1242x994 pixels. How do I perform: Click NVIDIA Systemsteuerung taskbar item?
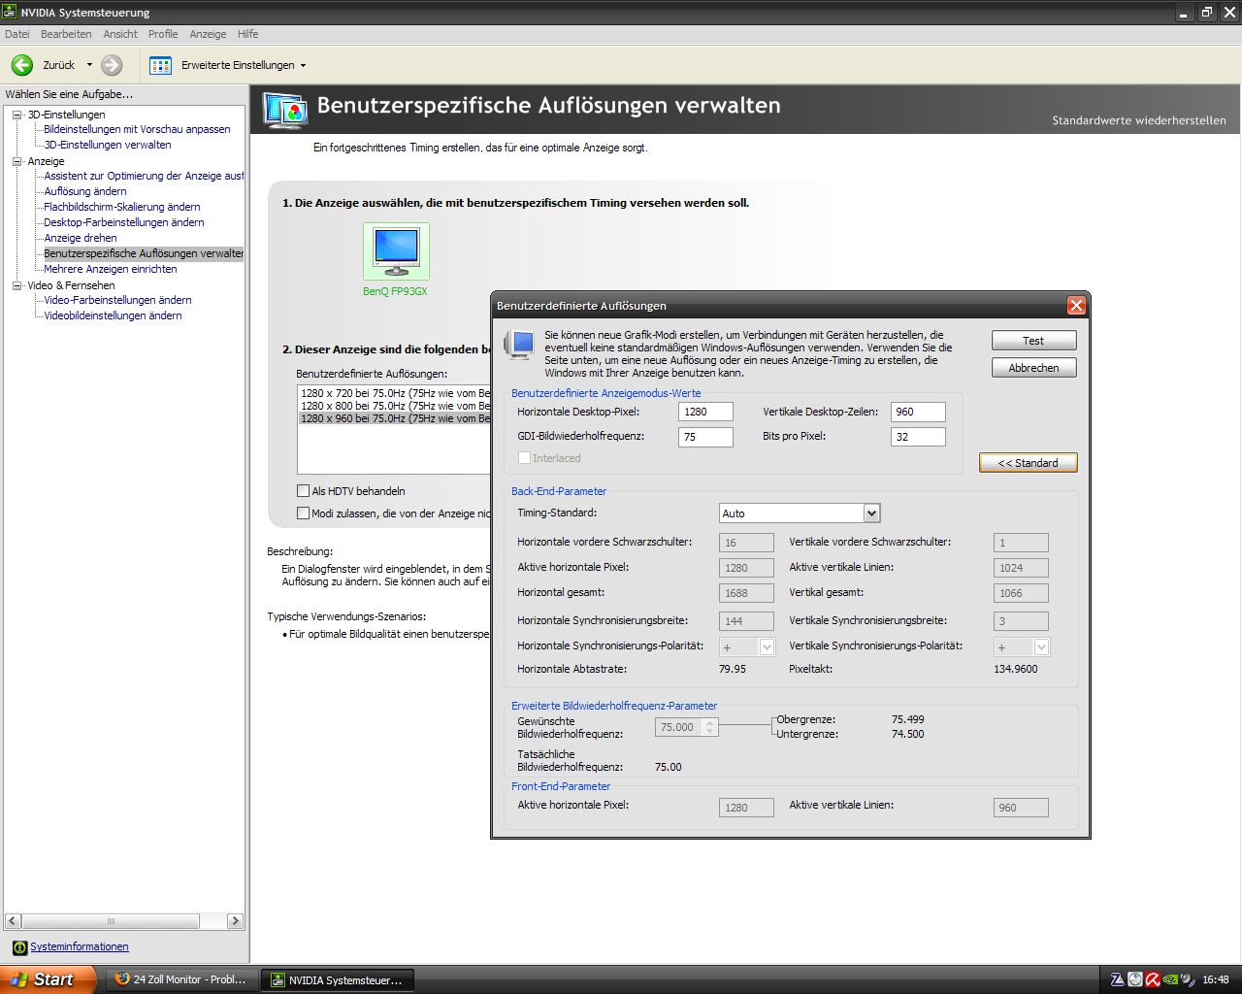point(338,980)
